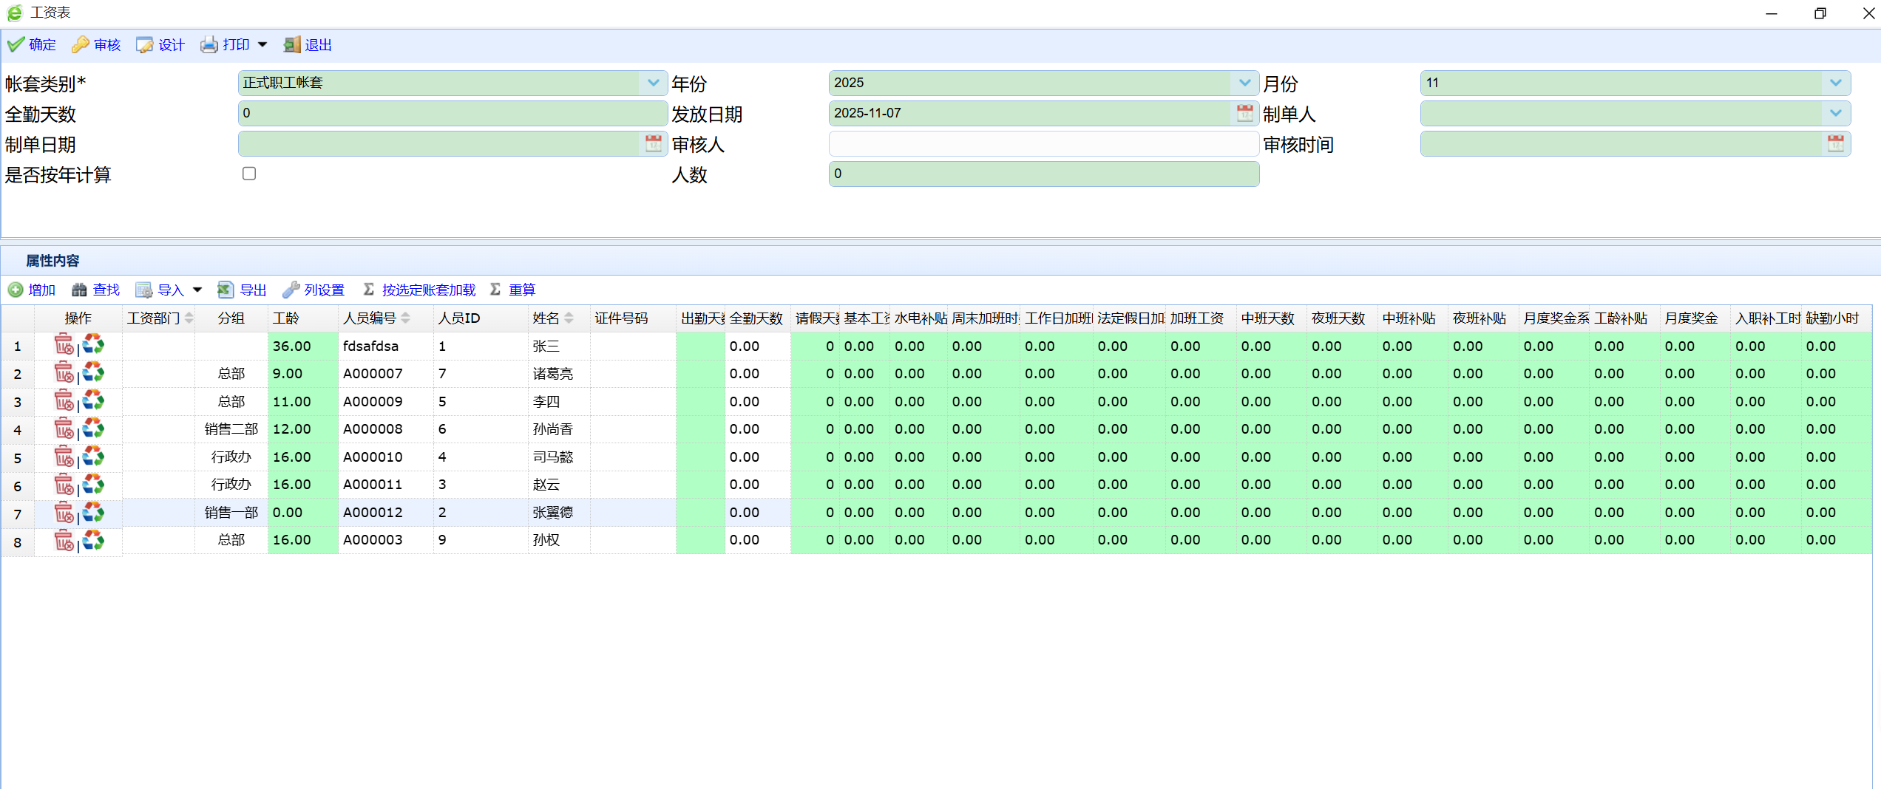Click the 审核 toolbar button
The height and width of the screenshot is (789, 1881).
pyautogui.click(x=96, y=45)
